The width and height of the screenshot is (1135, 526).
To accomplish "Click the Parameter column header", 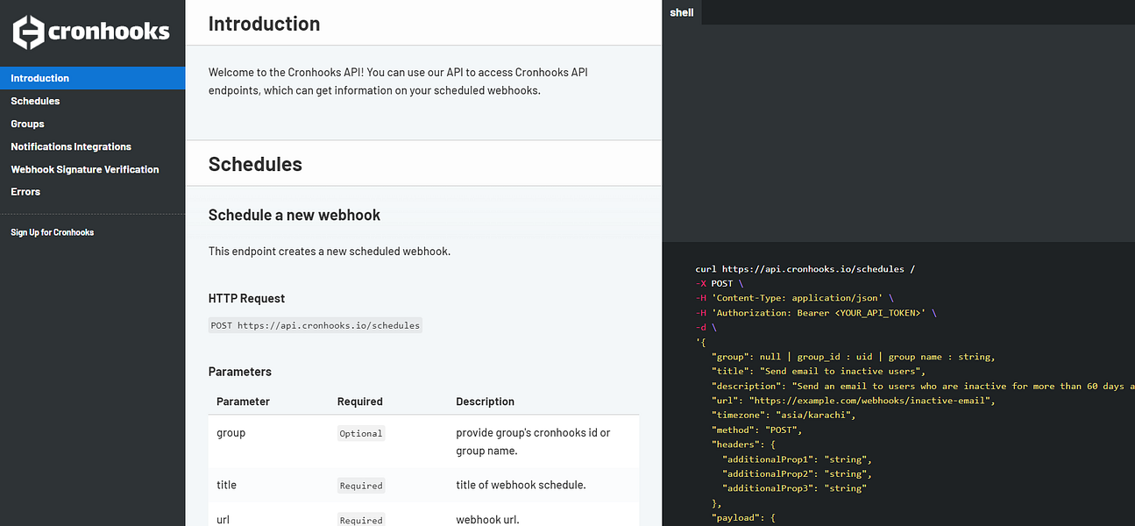I will point(243,402).
